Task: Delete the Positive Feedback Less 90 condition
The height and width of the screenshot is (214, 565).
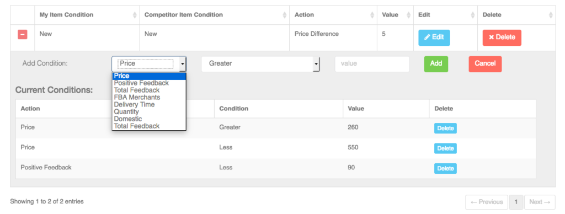Action: (445, 168)
